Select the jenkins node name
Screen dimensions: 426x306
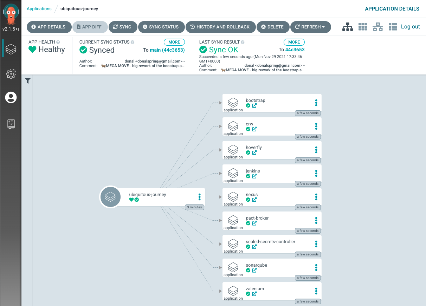(253, 171)
